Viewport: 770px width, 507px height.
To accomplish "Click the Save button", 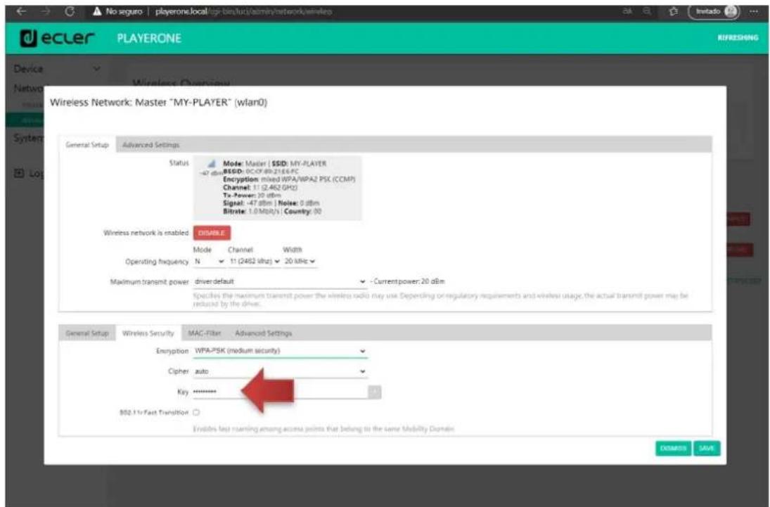I will pyautogui.click(x=706, y=448).
